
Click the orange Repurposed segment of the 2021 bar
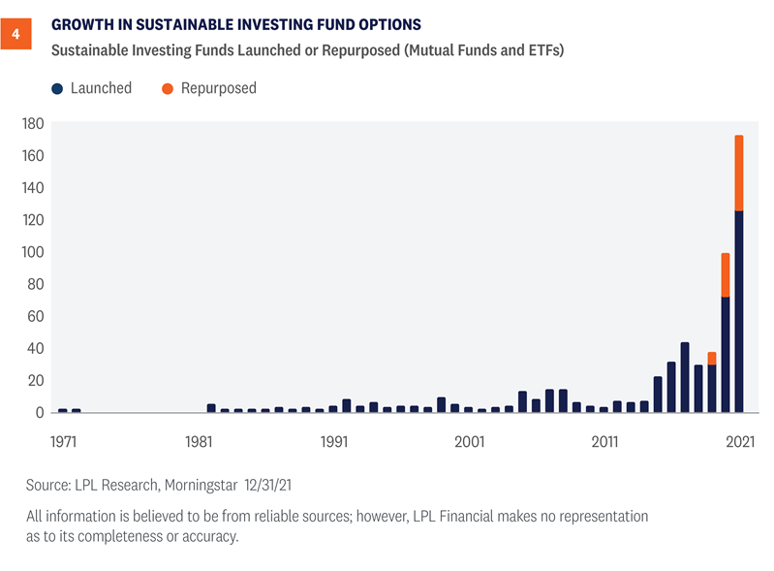tap(739, 173)
